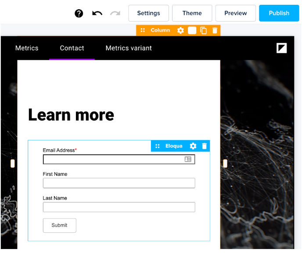Open the help question mark icon
The image size is (302, 253).
[79, 13]
